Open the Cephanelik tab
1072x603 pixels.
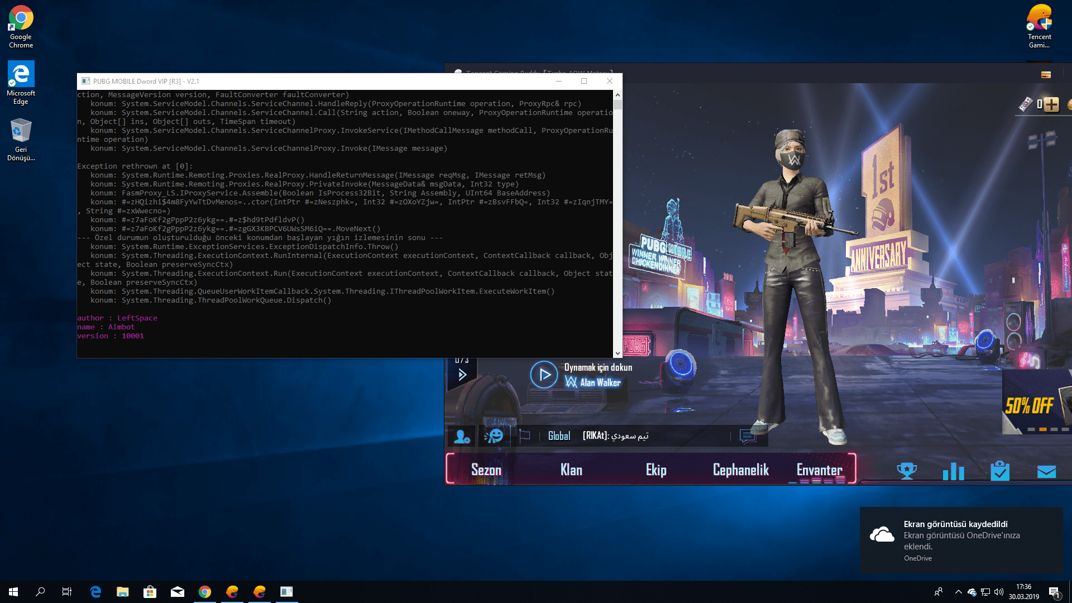[741, 470]
